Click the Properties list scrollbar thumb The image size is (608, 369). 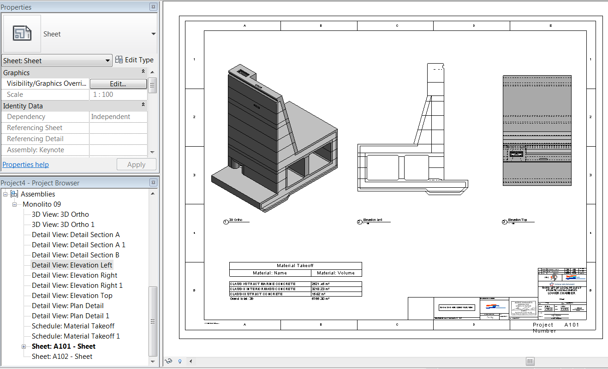[153, 85]
